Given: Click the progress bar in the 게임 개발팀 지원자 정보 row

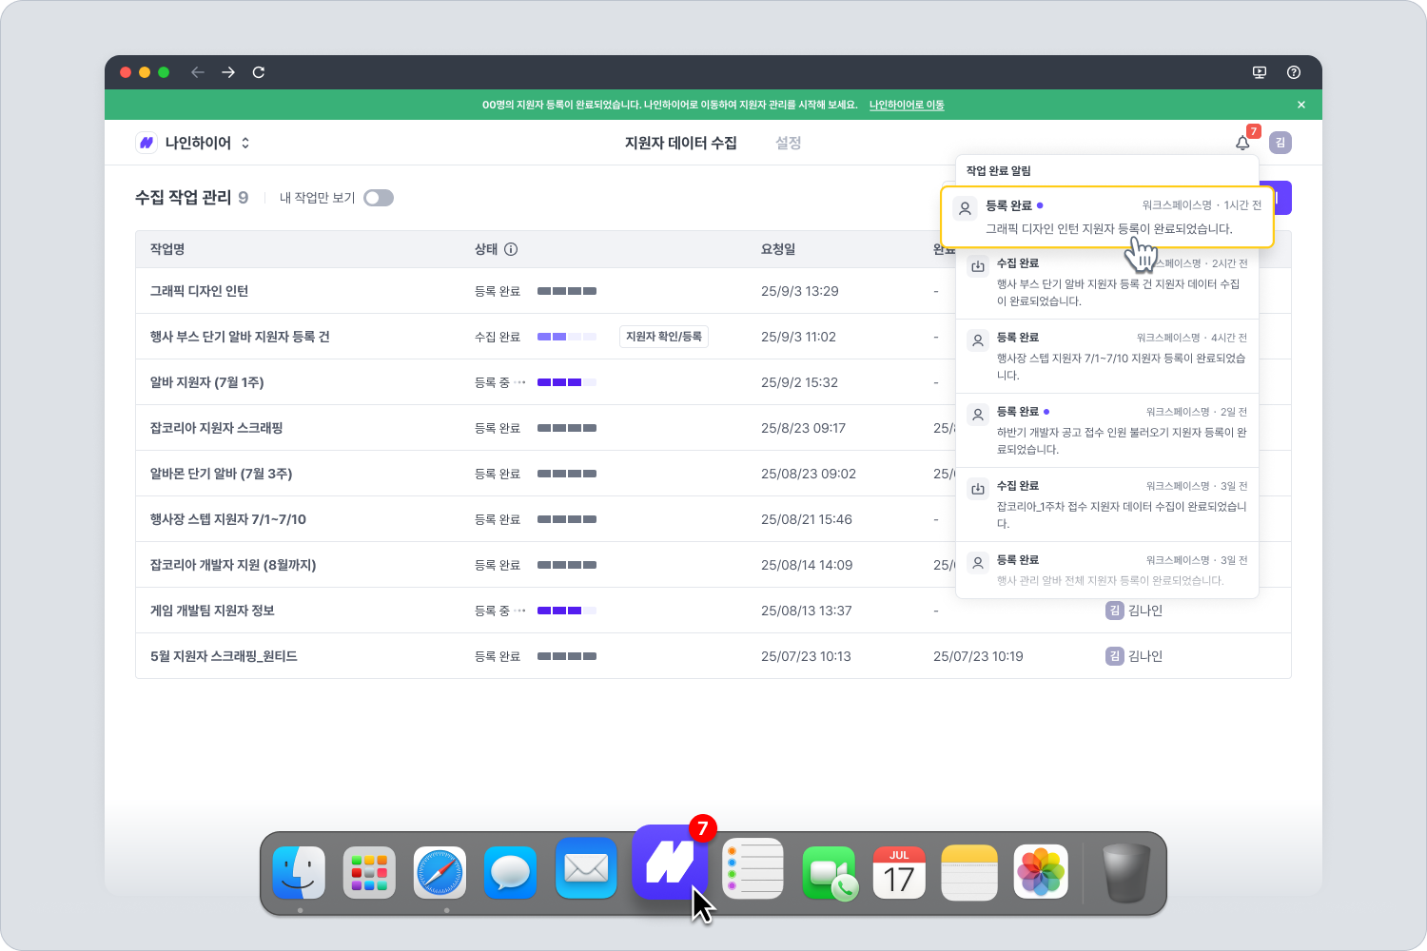Looking at the screenshot, I should (567, 611).
